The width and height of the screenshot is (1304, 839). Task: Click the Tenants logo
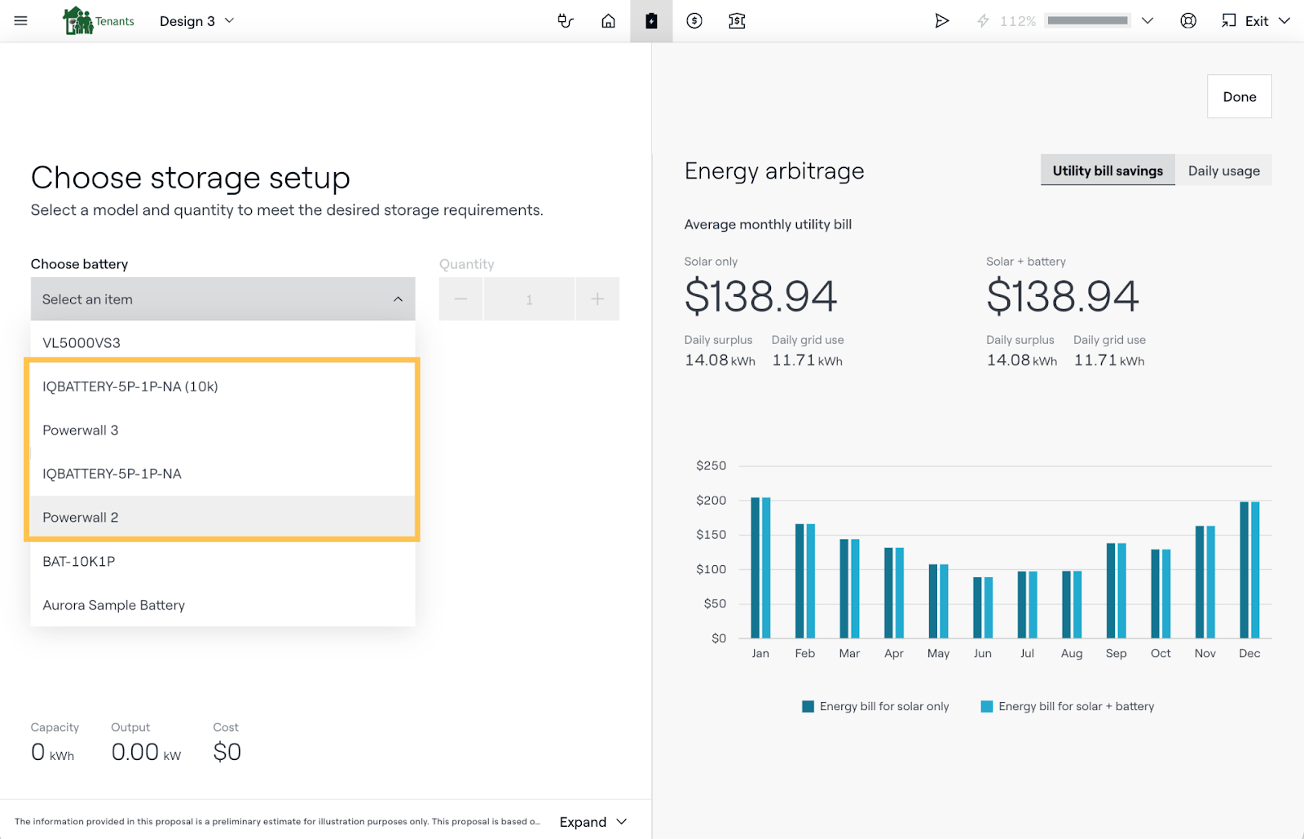tap(99, 21)
